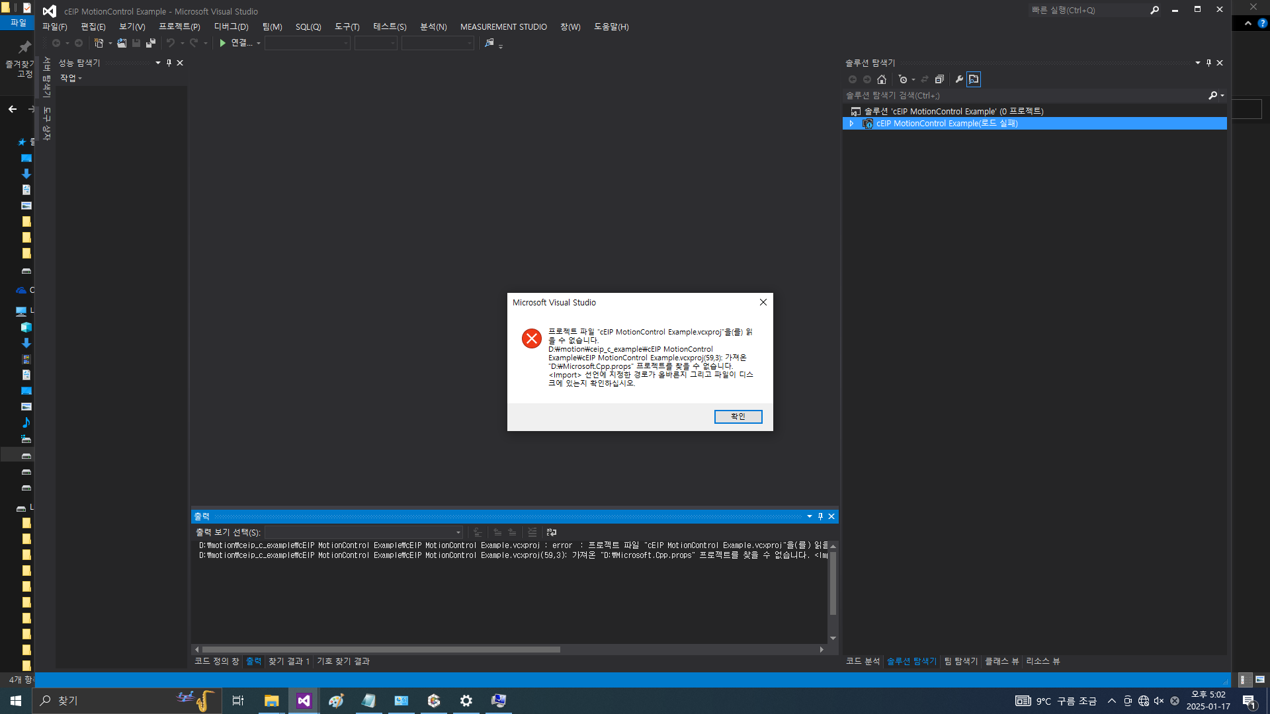This screenshot has height=714, width=1270.
Task: Click Visual Studio icon on the taskbar
Action: [304, 701]
